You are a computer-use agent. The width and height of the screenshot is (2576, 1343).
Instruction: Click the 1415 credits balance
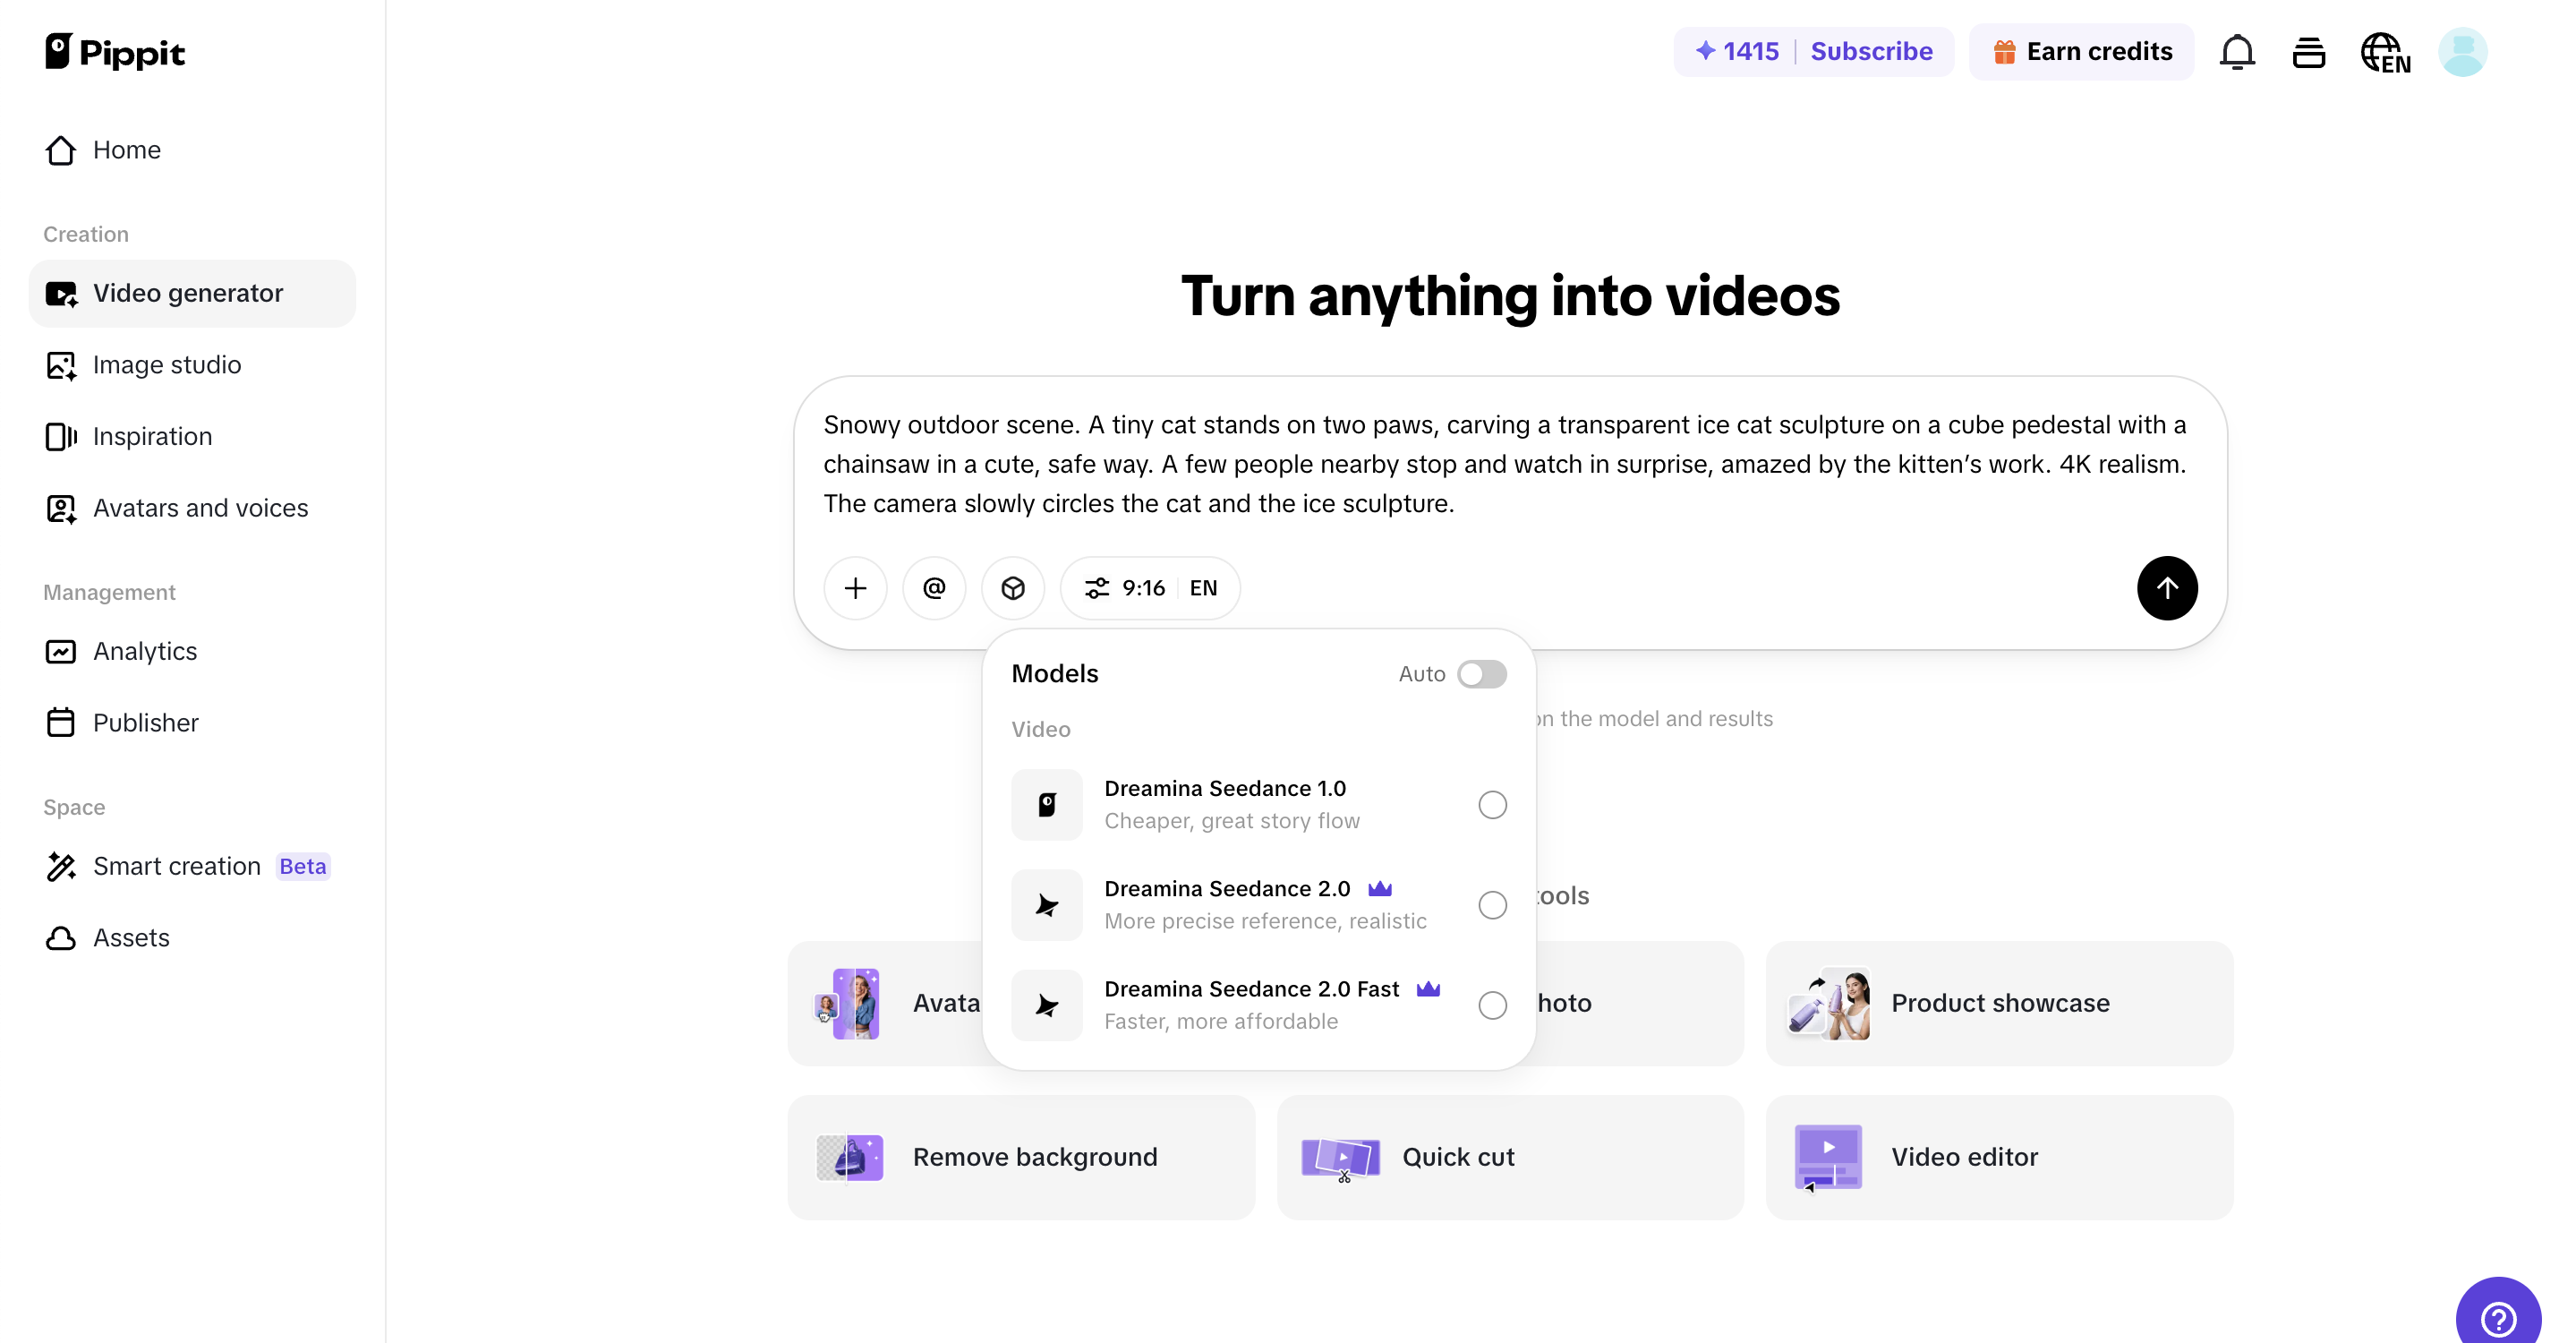point(1737,51)
